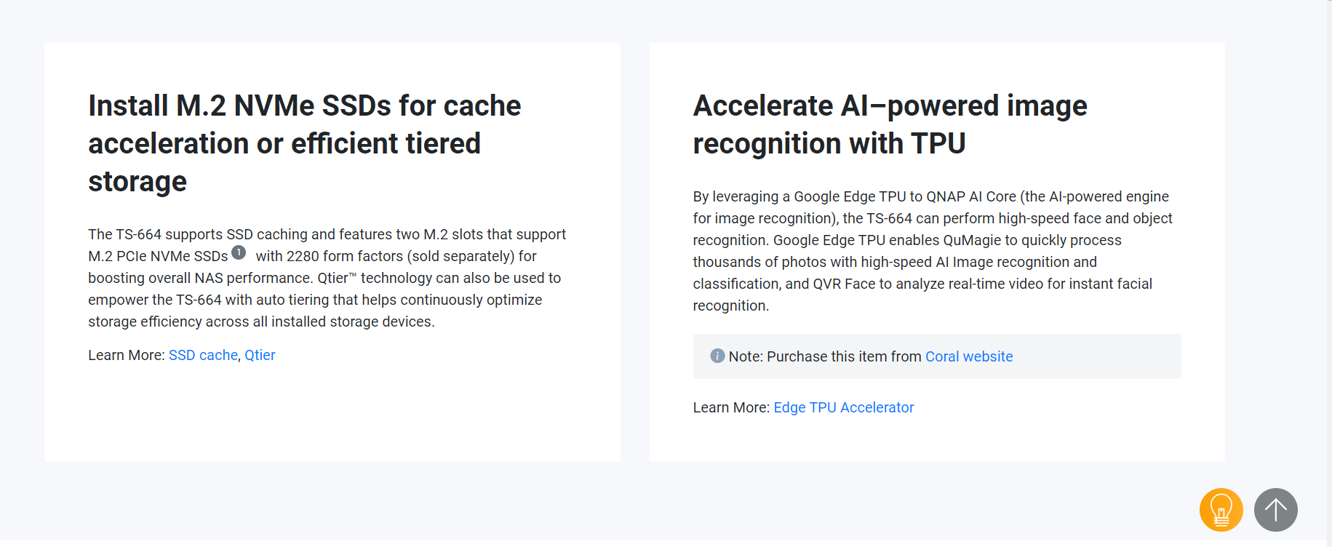Screen dimensions: 1332x547
Task: Click the gray back-to-top arrow button
Action: (x=1275, y=510)
